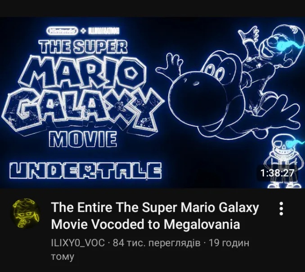The width and height of the screenshot is (305, 272).
Task: Click the MOVIE word in the thumbnail
Action: point(83,139)
